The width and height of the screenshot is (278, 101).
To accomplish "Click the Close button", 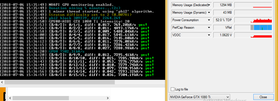I will pyautogui.click(x=263, y=97).
